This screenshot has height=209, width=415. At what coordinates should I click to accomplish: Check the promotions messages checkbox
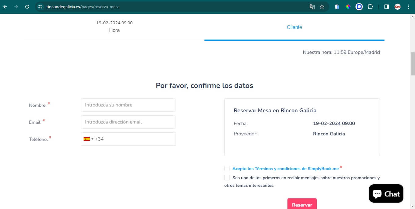(227, 178)
